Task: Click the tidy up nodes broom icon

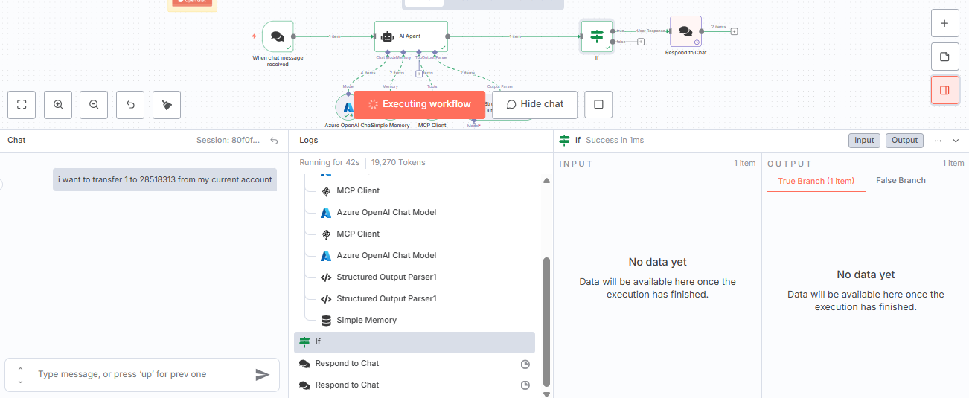Action: (167, 105)
